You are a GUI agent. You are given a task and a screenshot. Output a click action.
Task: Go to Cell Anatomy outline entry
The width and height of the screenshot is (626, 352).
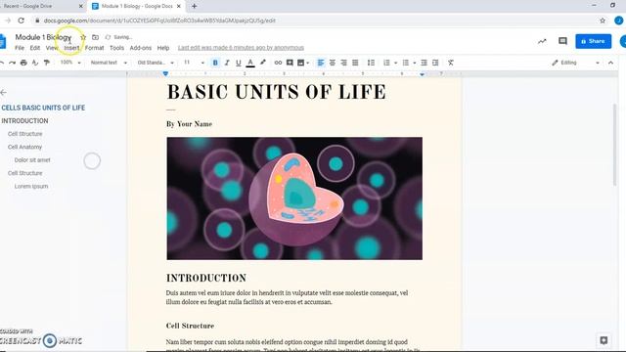click(24, 147)
